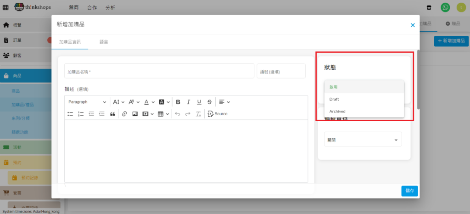Insert a numbered list
Image resolution: width=470 pixels, height=214 pixels.
[81, 114]
